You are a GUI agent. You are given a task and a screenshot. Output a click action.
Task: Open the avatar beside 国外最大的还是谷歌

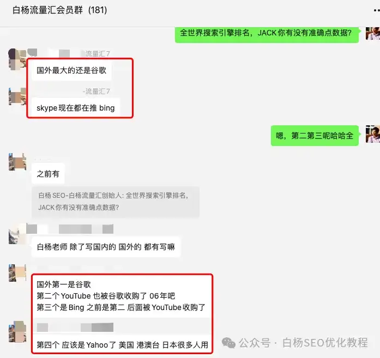click(17, 59)
